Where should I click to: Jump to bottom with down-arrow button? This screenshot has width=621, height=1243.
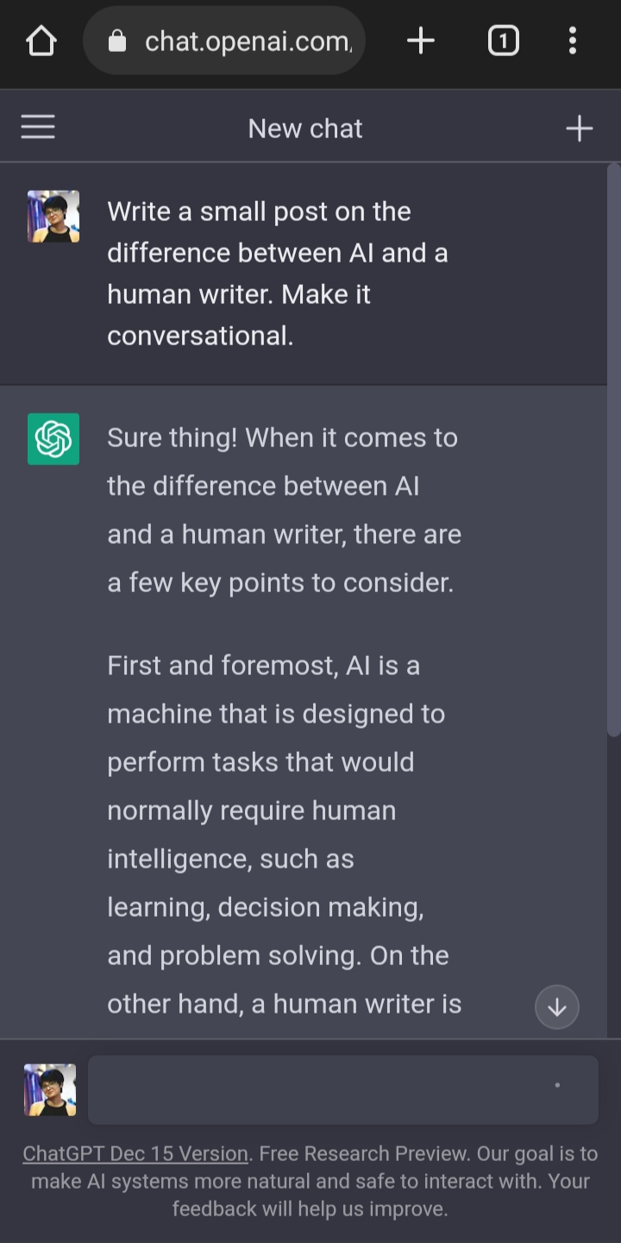(557, 1007)
